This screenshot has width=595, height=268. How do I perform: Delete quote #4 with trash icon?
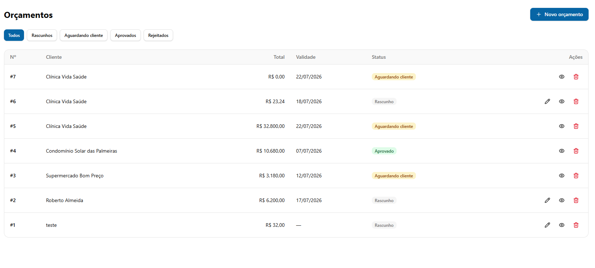576,151
